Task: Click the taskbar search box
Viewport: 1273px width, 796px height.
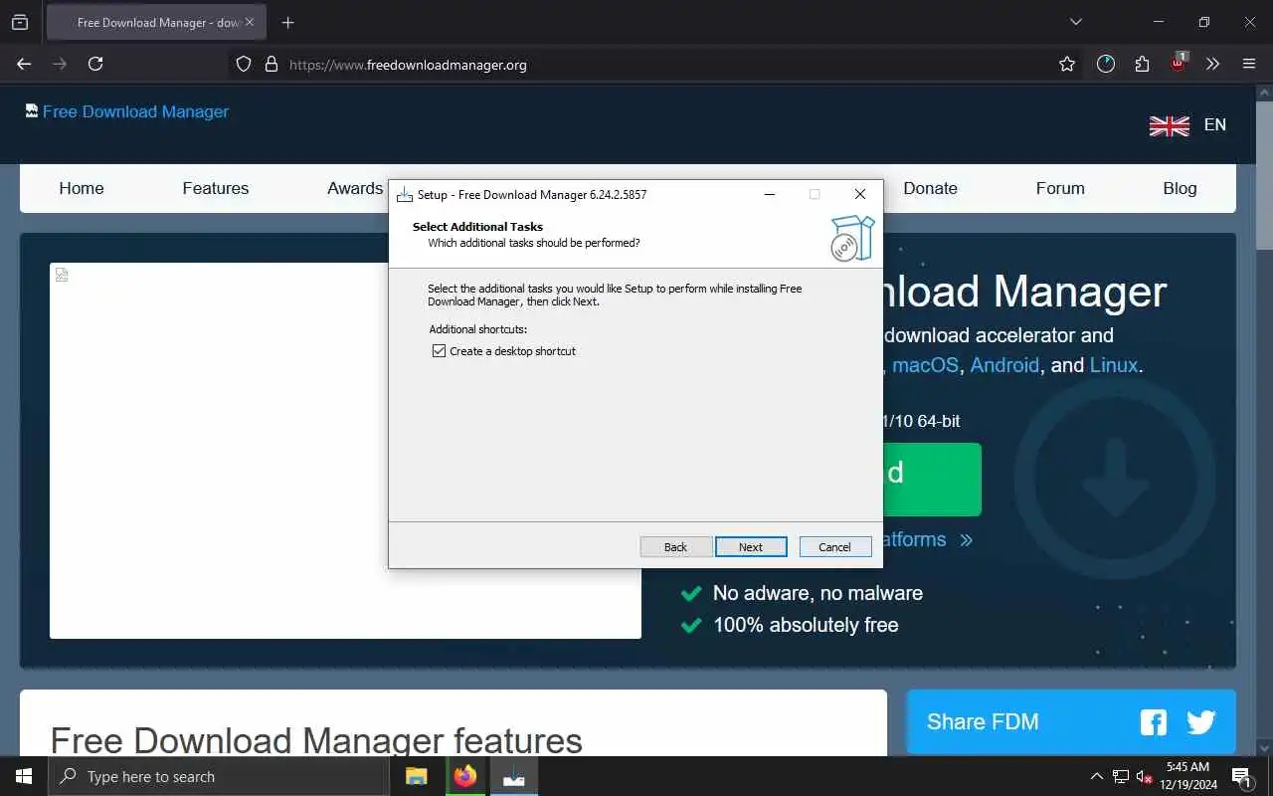Action: pyautogui.click(x=219, y=776)
